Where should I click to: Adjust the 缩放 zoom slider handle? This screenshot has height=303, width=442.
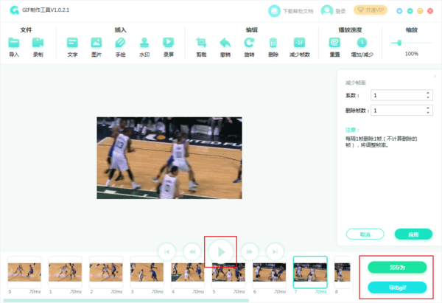click(x=400, y=43)
